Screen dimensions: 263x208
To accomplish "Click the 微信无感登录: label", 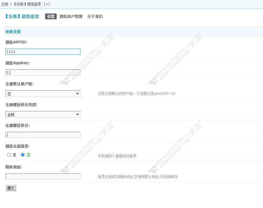I will coord(18,146).
